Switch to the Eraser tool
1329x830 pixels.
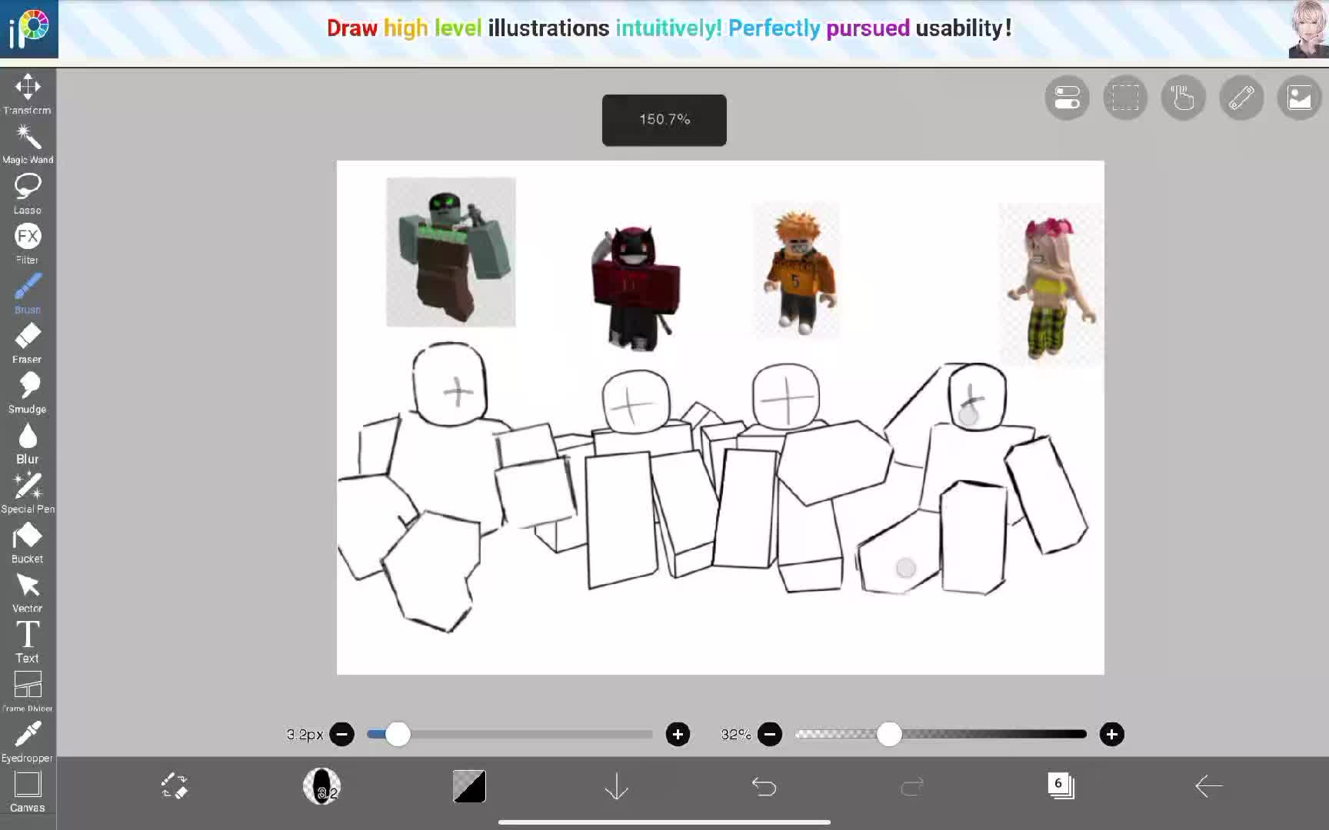pos(28,344)
